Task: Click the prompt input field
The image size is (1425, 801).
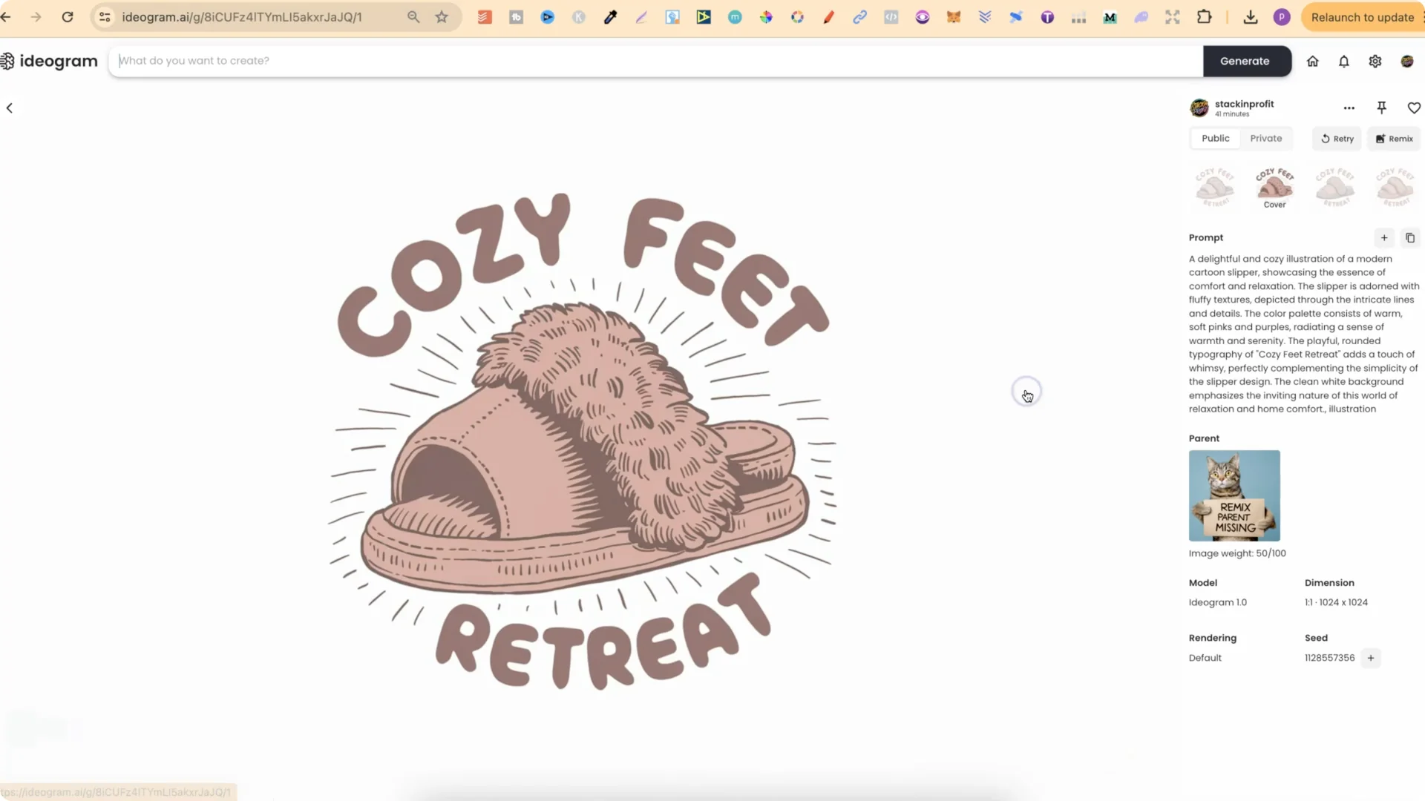Action: click(520, 61)
